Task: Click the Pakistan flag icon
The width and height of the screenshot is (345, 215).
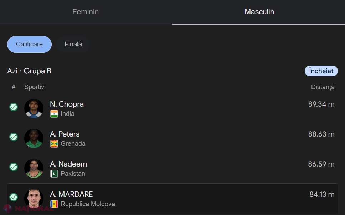Action: point(54,174)
